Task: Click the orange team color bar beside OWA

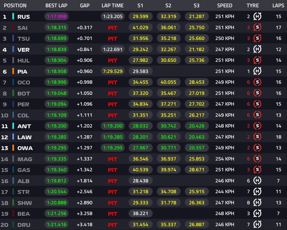Action: click(x=13, y=148)
